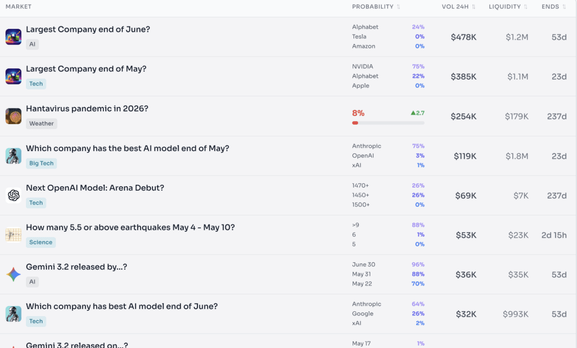This screenshot has width=577, height=348.
Task: Click Alphabet 24% in the June market
Action: click(x=388, y=27)
